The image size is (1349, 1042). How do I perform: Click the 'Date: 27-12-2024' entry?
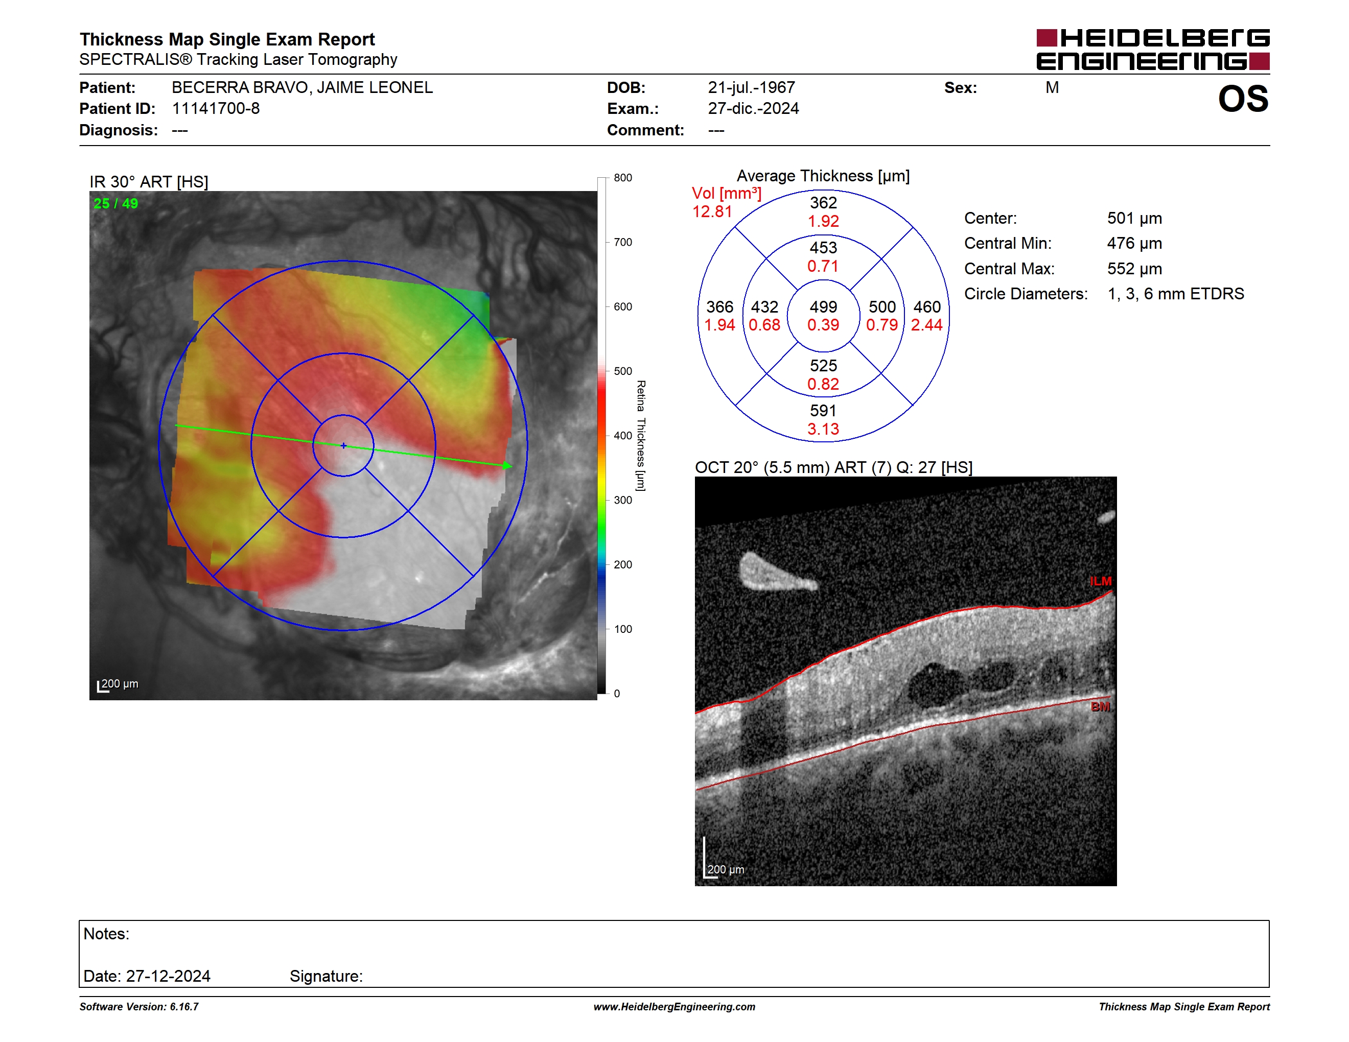pyautogui.click(x=147, y=976)
